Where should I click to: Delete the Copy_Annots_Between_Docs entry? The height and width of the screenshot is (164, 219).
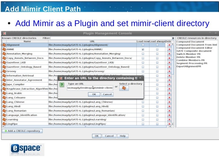pos(169,58)
